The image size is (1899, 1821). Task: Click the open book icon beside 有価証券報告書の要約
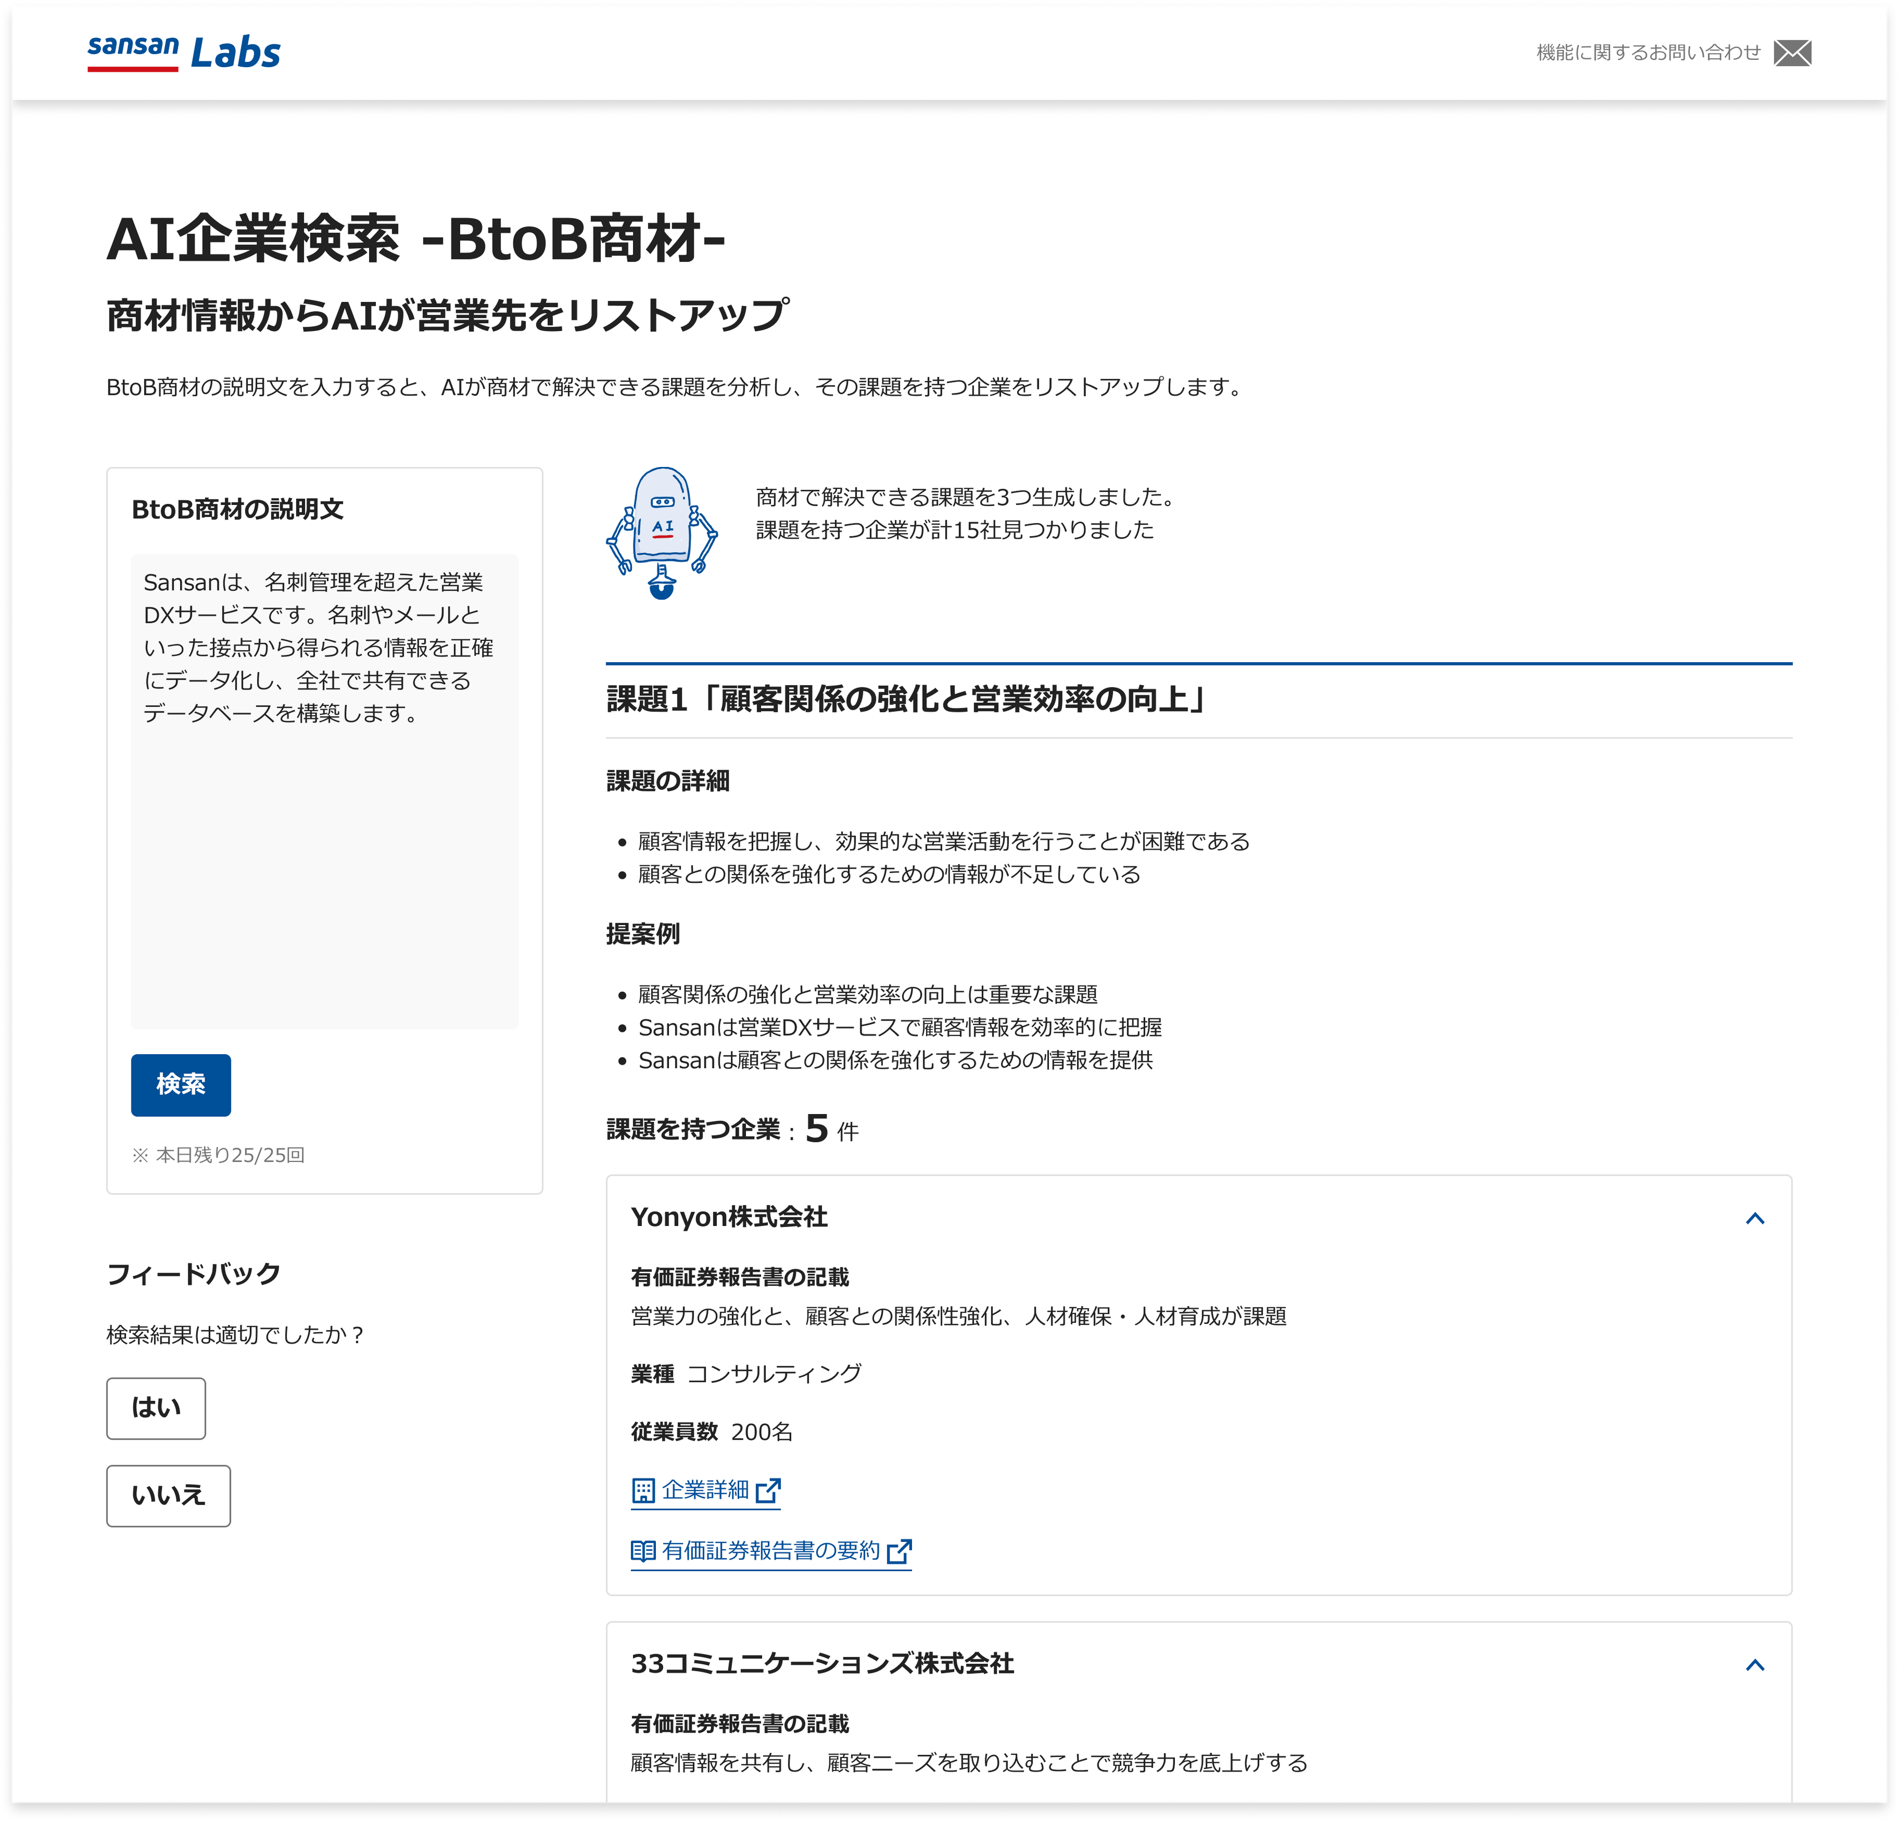pyautogui.click(x=644, y=1551)
